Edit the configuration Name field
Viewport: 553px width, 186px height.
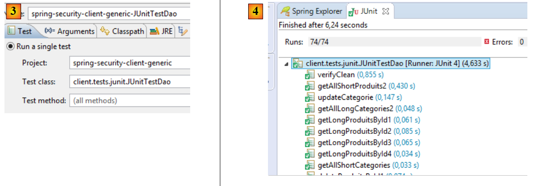tap(108, 13)
